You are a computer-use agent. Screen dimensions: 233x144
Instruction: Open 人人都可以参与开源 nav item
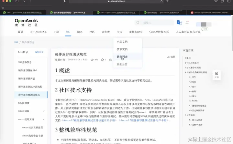pyautogui.click(x=188, y=32)
